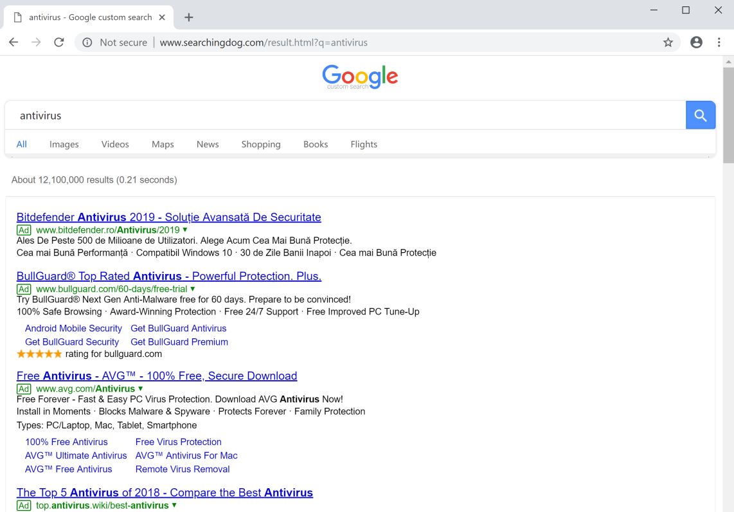
Task: Switch to the Shopping results tab
Action: tap(261, 144)
